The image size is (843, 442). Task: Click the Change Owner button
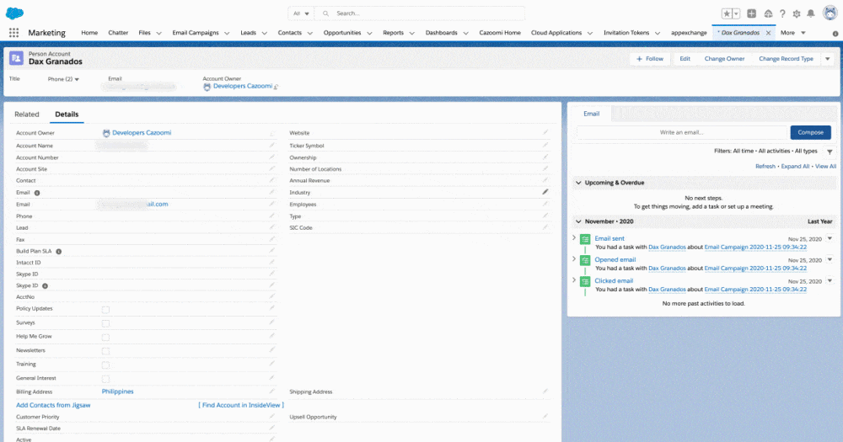point(724,59)
